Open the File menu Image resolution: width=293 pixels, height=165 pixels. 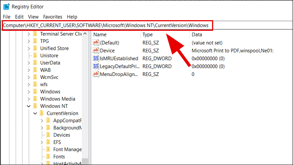[x=7, y=17]
